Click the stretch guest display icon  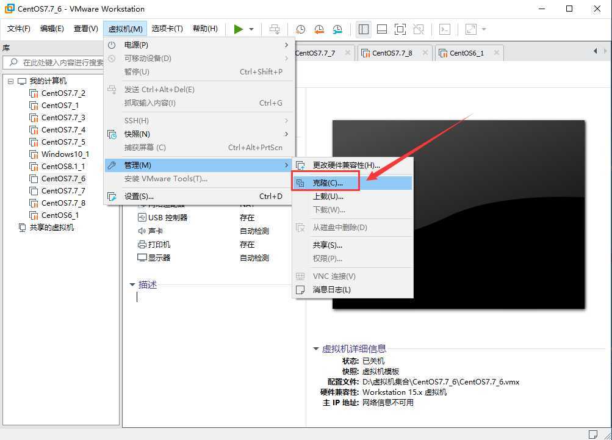coord(471,29)
